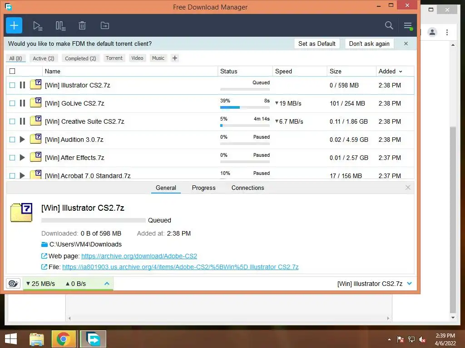Pause all downloads toolbar icon
The width and height of the screenshot is (465, 348).
pos(60,26)
